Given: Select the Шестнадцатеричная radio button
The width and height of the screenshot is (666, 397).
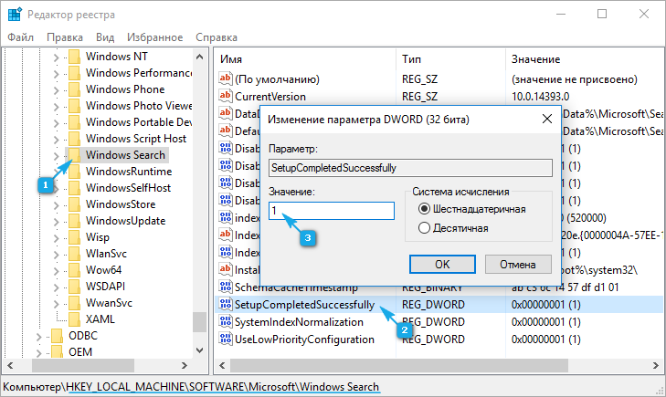Looking at the screenshot, I should coord(423,209).
